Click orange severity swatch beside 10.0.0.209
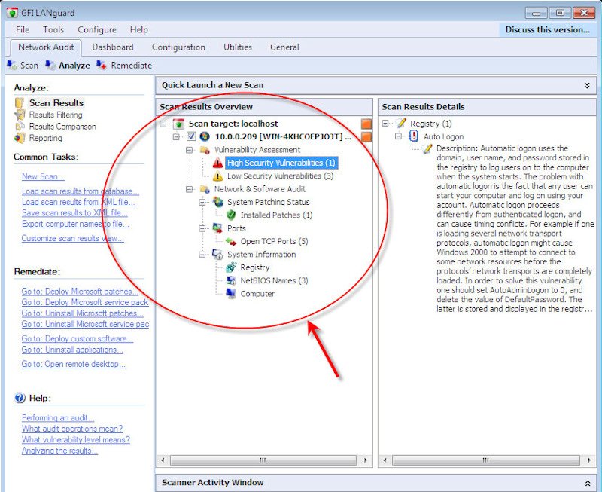The image size is (602, 492). click(366, 137)
